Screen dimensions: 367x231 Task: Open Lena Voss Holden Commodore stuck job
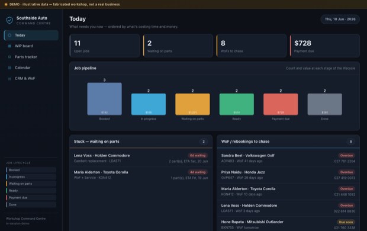[x=141, y=158]
